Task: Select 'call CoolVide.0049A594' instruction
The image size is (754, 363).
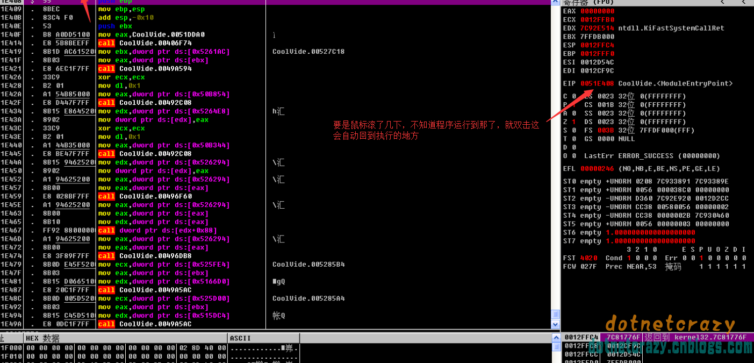Action: tap(145, 69)
